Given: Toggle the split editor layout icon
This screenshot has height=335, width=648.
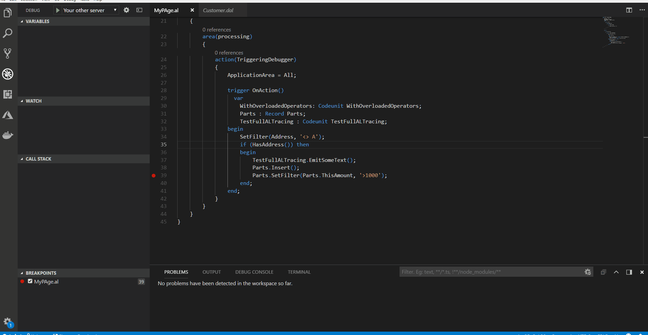Looking at the screenshot, I should point(629,10).
